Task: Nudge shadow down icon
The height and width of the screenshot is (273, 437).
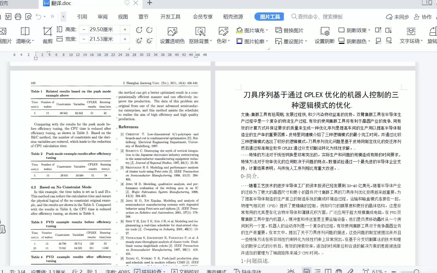Action: click(x=388, y=30)
